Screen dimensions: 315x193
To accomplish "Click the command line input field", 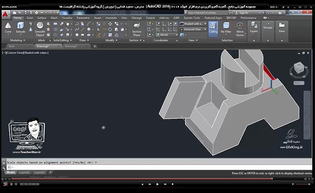I will click(159, 167).
